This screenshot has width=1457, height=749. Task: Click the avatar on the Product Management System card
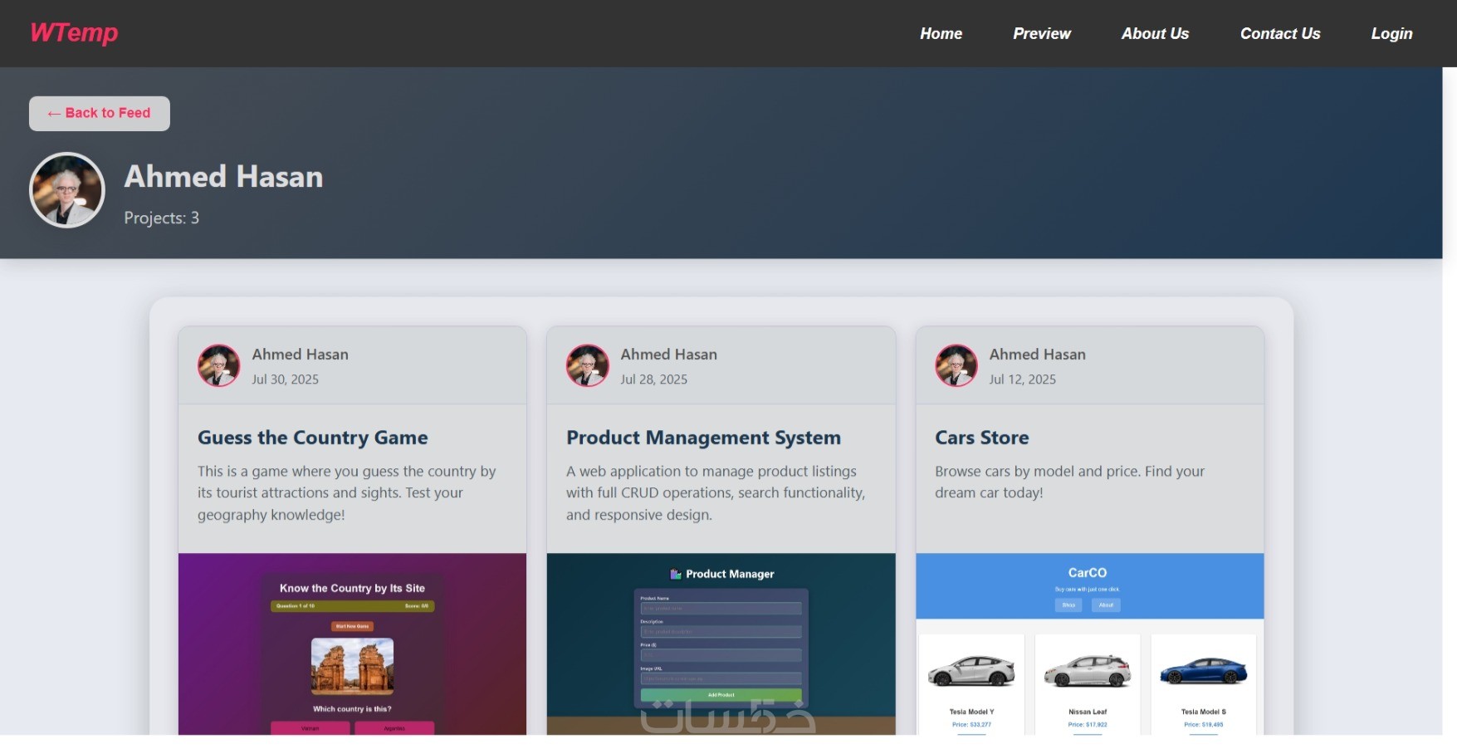588,365
